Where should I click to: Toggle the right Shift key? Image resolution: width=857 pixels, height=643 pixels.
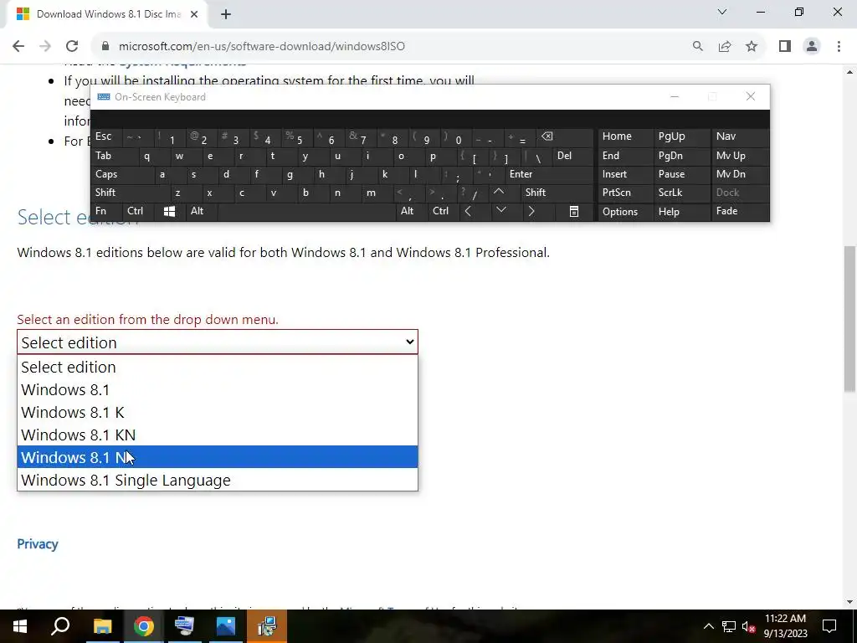point(556,193)
